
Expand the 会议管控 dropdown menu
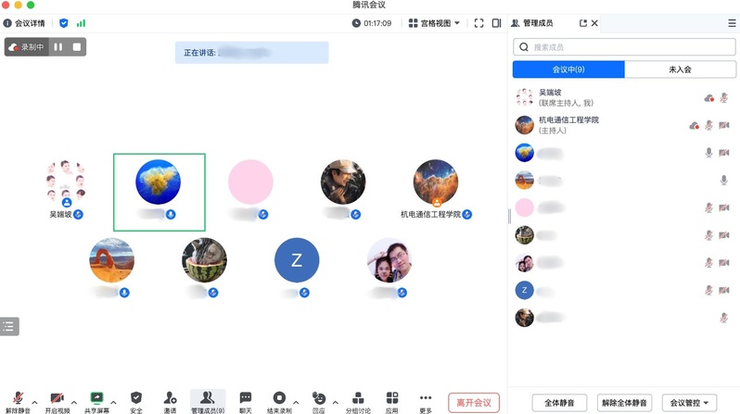(693, 403)
